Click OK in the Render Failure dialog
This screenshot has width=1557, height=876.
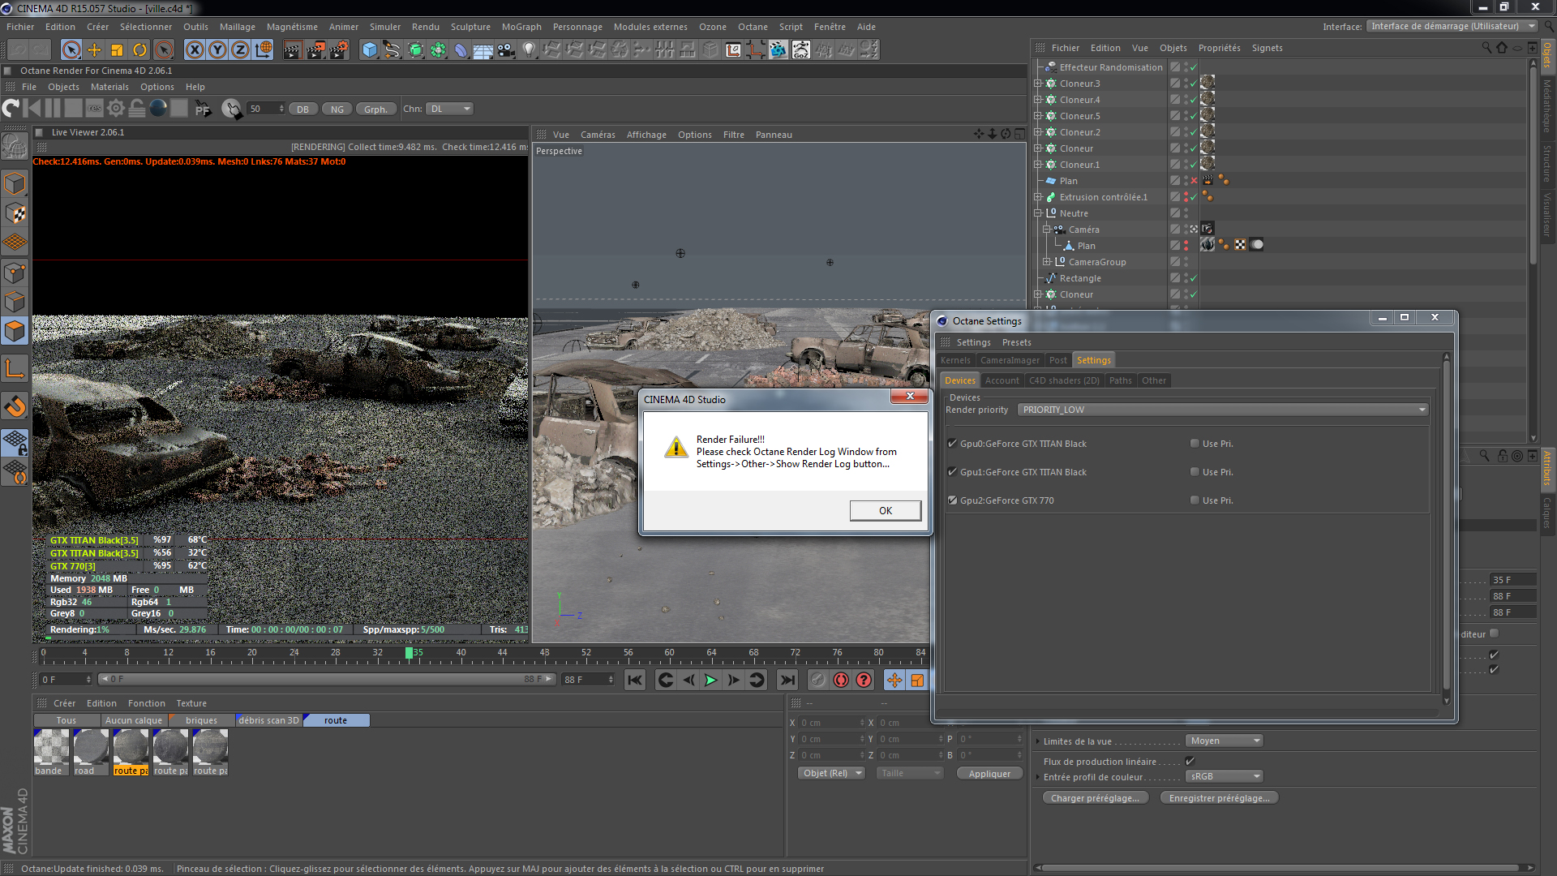point(885,510)
